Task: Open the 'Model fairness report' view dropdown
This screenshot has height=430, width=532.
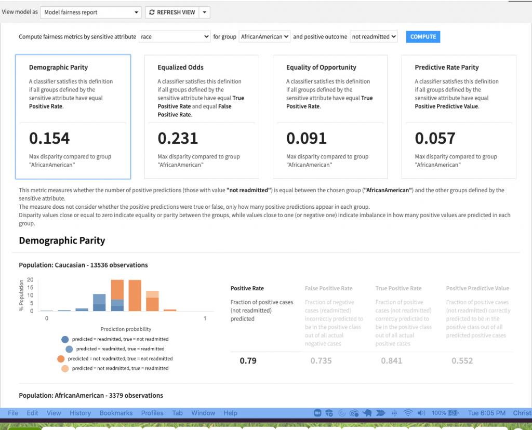Action: [90, 12]
